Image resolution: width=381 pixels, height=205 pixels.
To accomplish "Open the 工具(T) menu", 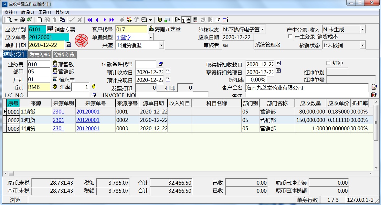I will point(45,12).
